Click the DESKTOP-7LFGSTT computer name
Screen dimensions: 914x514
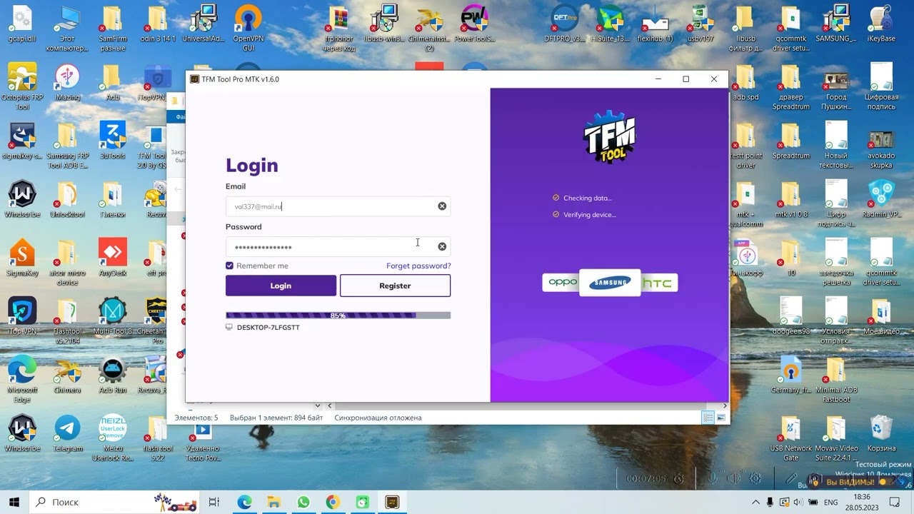[268, 328]
